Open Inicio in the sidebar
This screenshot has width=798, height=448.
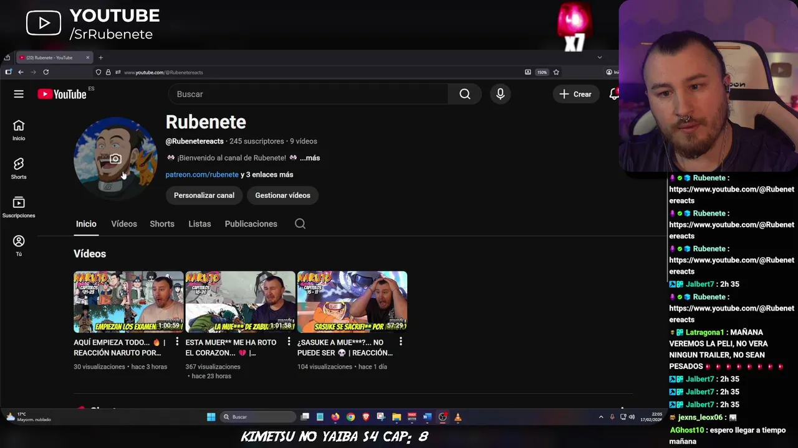pos(19,131)
